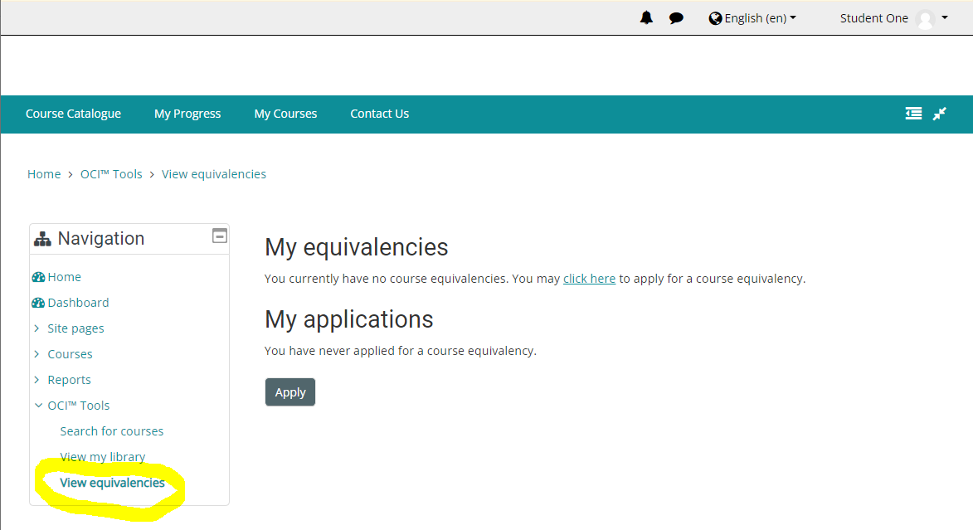Open the messages speech bubble icon
The image size is (973, 530).
tap(676, 18)
